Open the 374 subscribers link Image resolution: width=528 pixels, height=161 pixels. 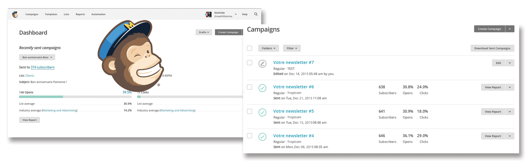coord(43,67)
